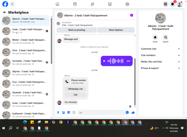Open Chris's conversation in the list
This screenshot has width=187, height=137.
coord(25,52)
